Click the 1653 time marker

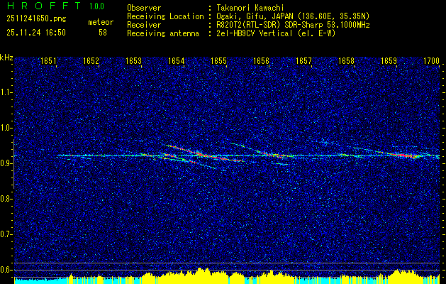pyautogui.click(x=134, y=61)
